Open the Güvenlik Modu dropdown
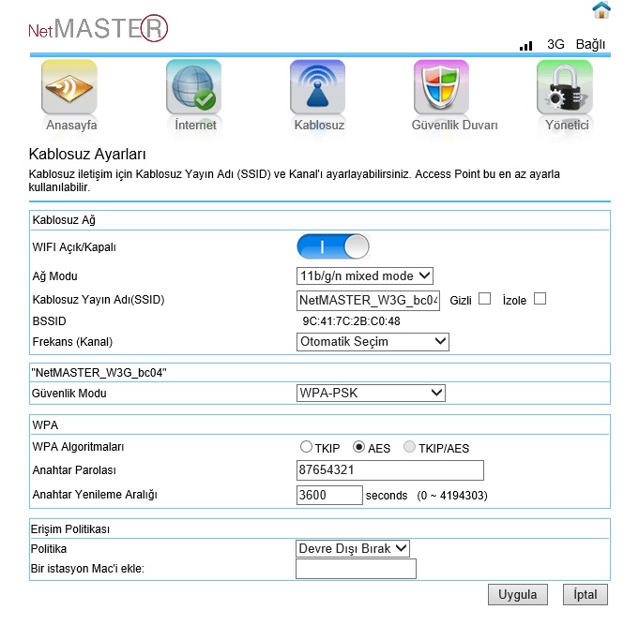The image size is (639, 625). click(371, 393)
